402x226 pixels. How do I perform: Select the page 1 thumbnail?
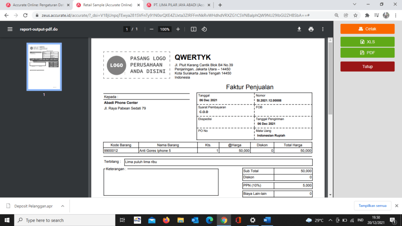pos(44,67)
